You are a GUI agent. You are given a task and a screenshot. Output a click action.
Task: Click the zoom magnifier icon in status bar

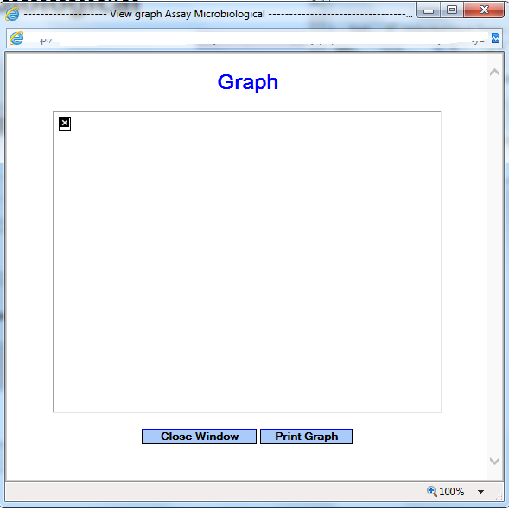431,491
